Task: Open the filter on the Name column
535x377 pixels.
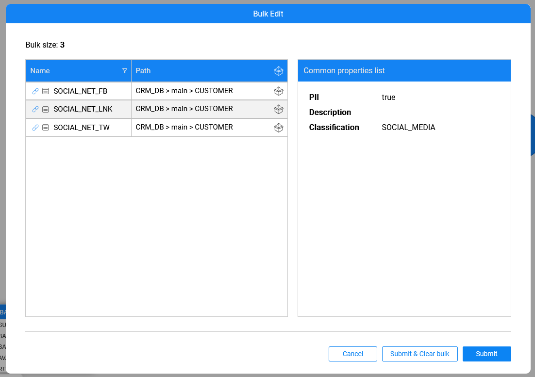Action: click(125, 71)
